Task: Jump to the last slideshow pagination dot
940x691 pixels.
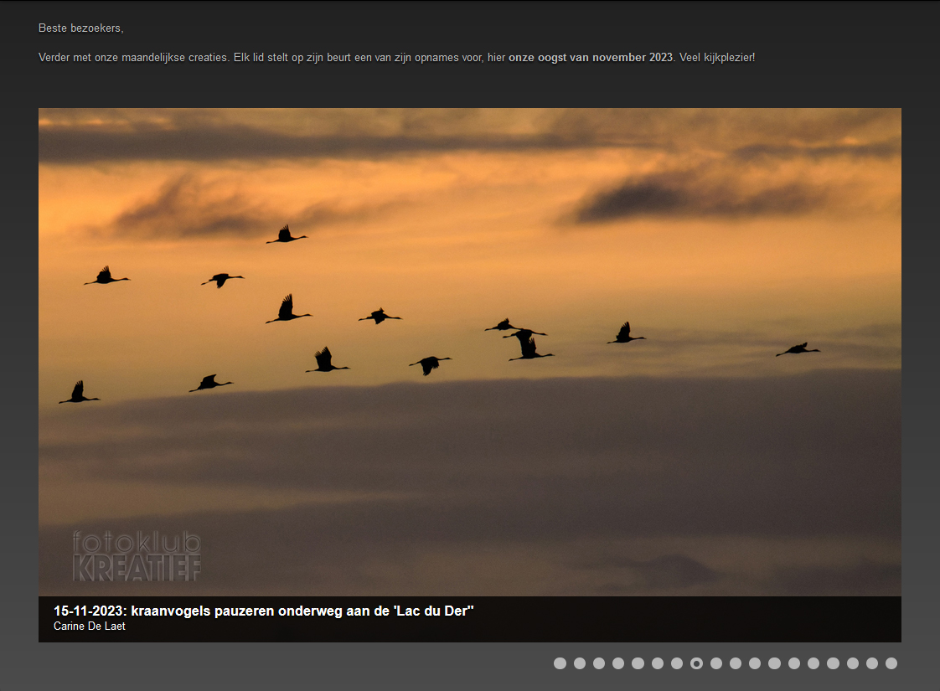Action: tap(891, 663)
